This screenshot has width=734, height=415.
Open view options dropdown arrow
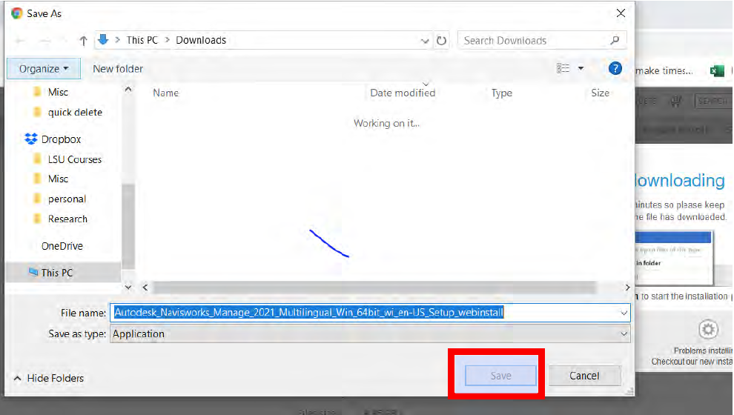pos(581,68)
